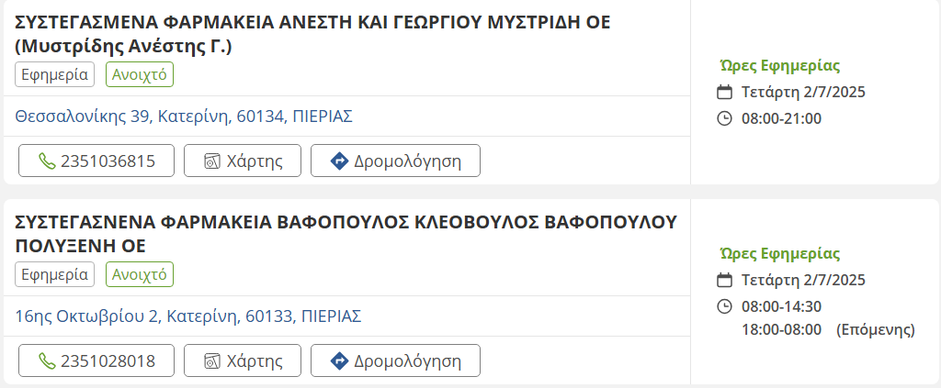Click the Ανοιχτό badge on the Βαφόπουλος pharmacy

pyautogui.click(x=140, y=274)
